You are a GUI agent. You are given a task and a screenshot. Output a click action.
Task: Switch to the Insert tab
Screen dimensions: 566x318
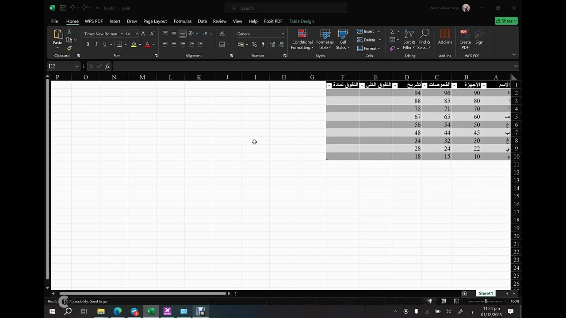click(x=115, y=21)
